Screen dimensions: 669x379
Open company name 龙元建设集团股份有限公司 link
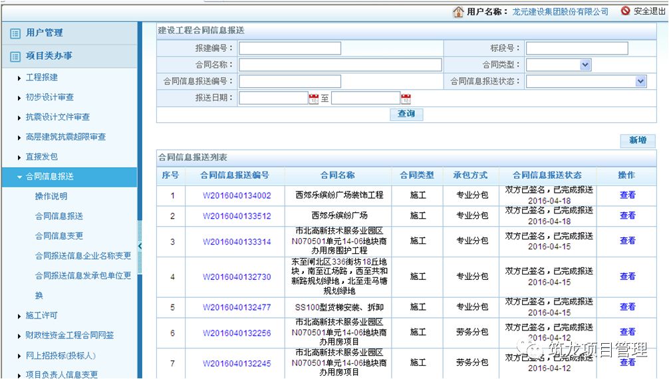pyautogui.click(x=560, y=11)
